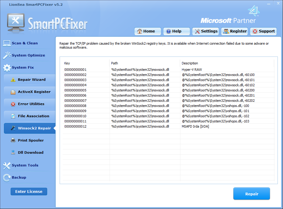Click the Settings tools icon

click(x=197, y=31)
